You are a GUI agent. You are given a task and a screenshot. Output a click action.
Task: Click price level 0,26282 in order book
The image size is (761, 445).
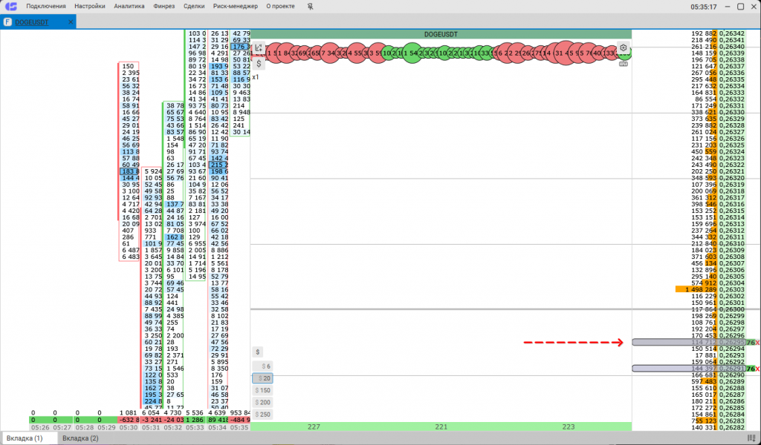tap(732, 427)
